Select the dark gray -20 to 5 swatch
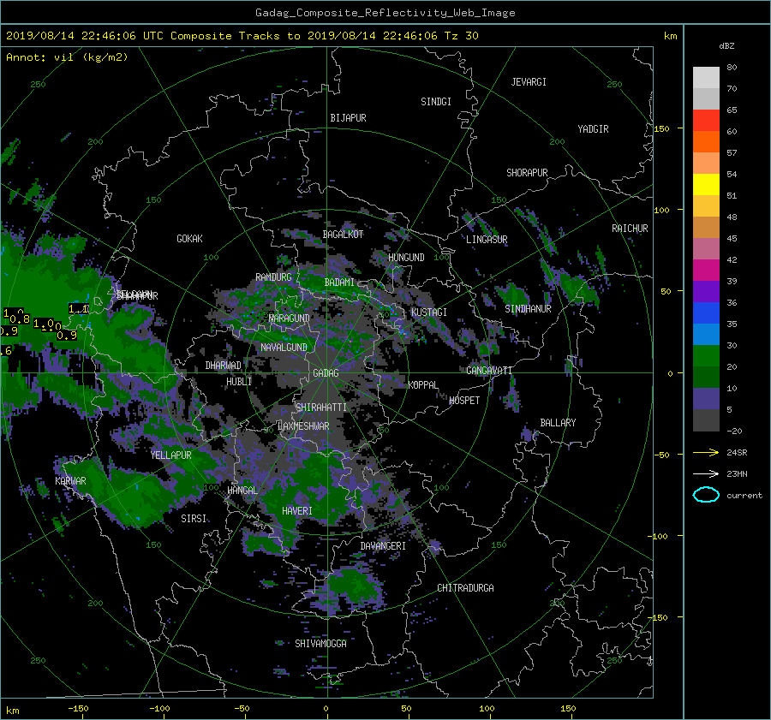 coord(706,420)
